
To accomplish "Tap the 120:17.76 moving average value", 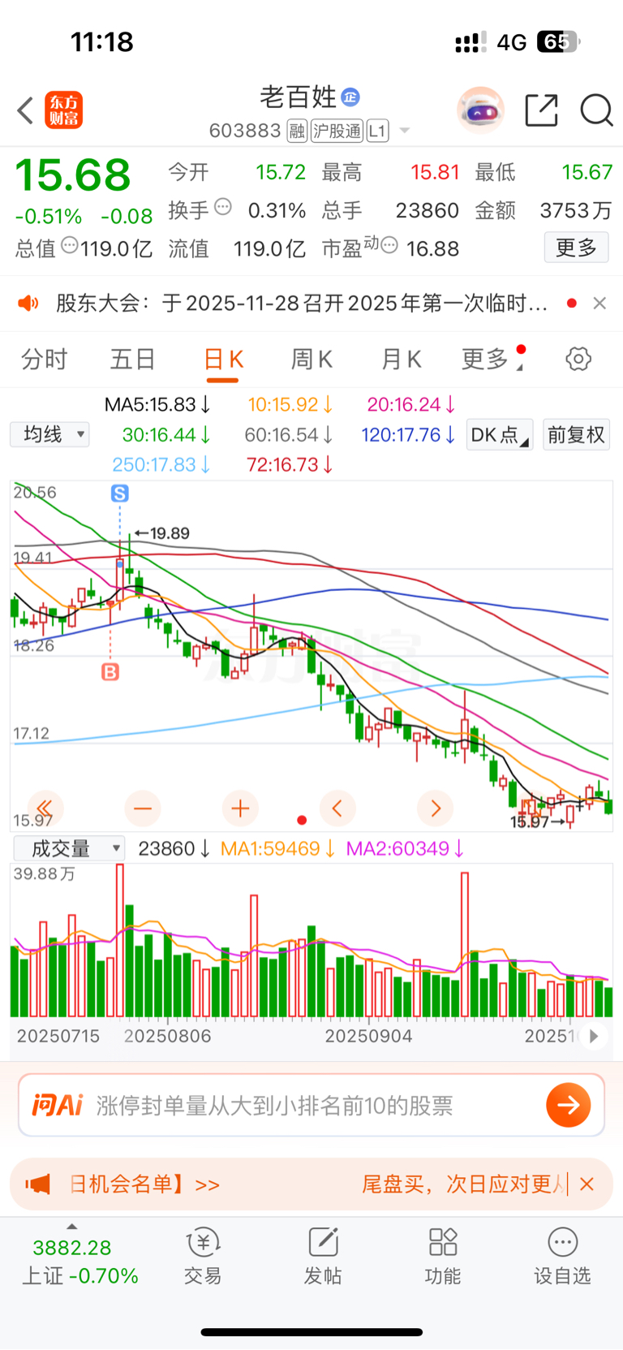I will coord(407,435).
